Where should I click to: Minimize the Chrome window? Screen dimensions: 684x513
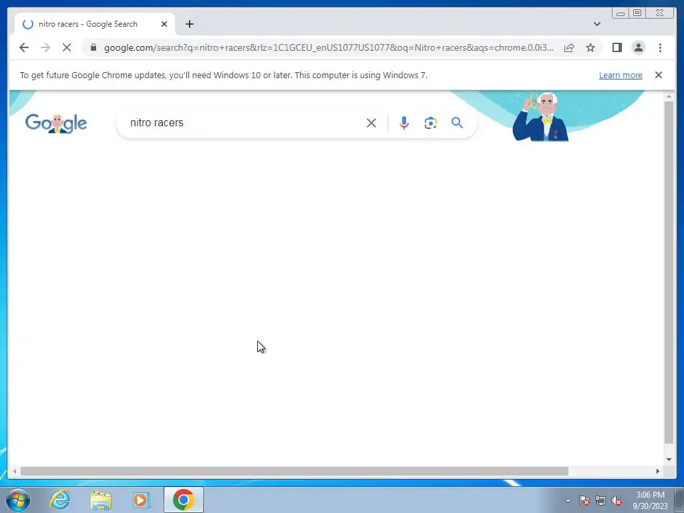pos(621,13)
